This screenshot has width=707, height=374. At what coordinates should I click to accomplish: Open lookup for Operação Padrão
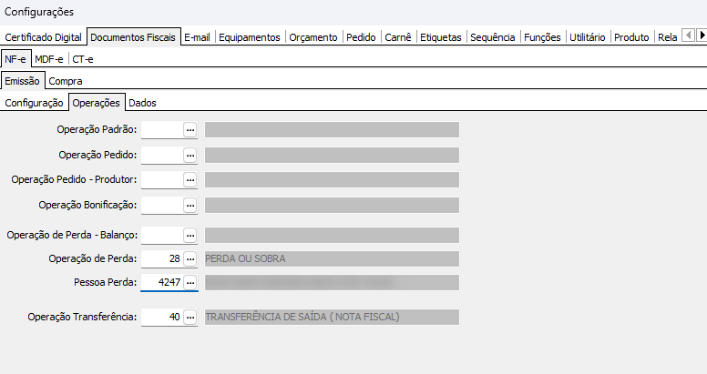190,130
